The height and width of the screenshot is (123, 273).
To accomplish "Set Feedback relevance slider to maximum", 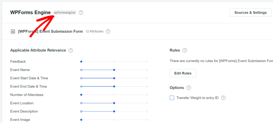I will tap(147, 61).
